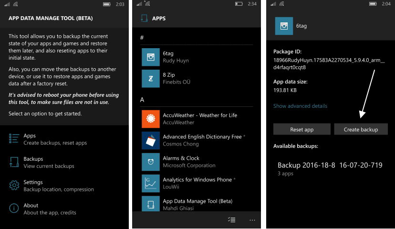This screenshot has height=229, width=395.
Task: Tap the battery icon in first screen status bar
Action: point(106,4)
